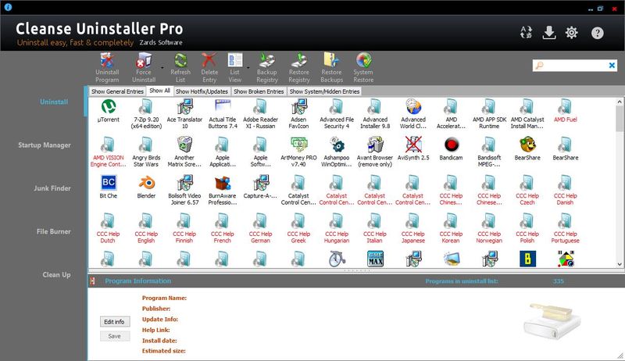
Task: Select the µTorrent program entry
Action: pyautogui.click(x=108, y=111)
